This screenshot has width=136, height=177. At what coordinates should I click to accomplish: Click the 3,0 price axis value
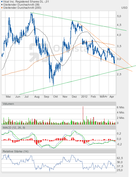pos(119,59)
